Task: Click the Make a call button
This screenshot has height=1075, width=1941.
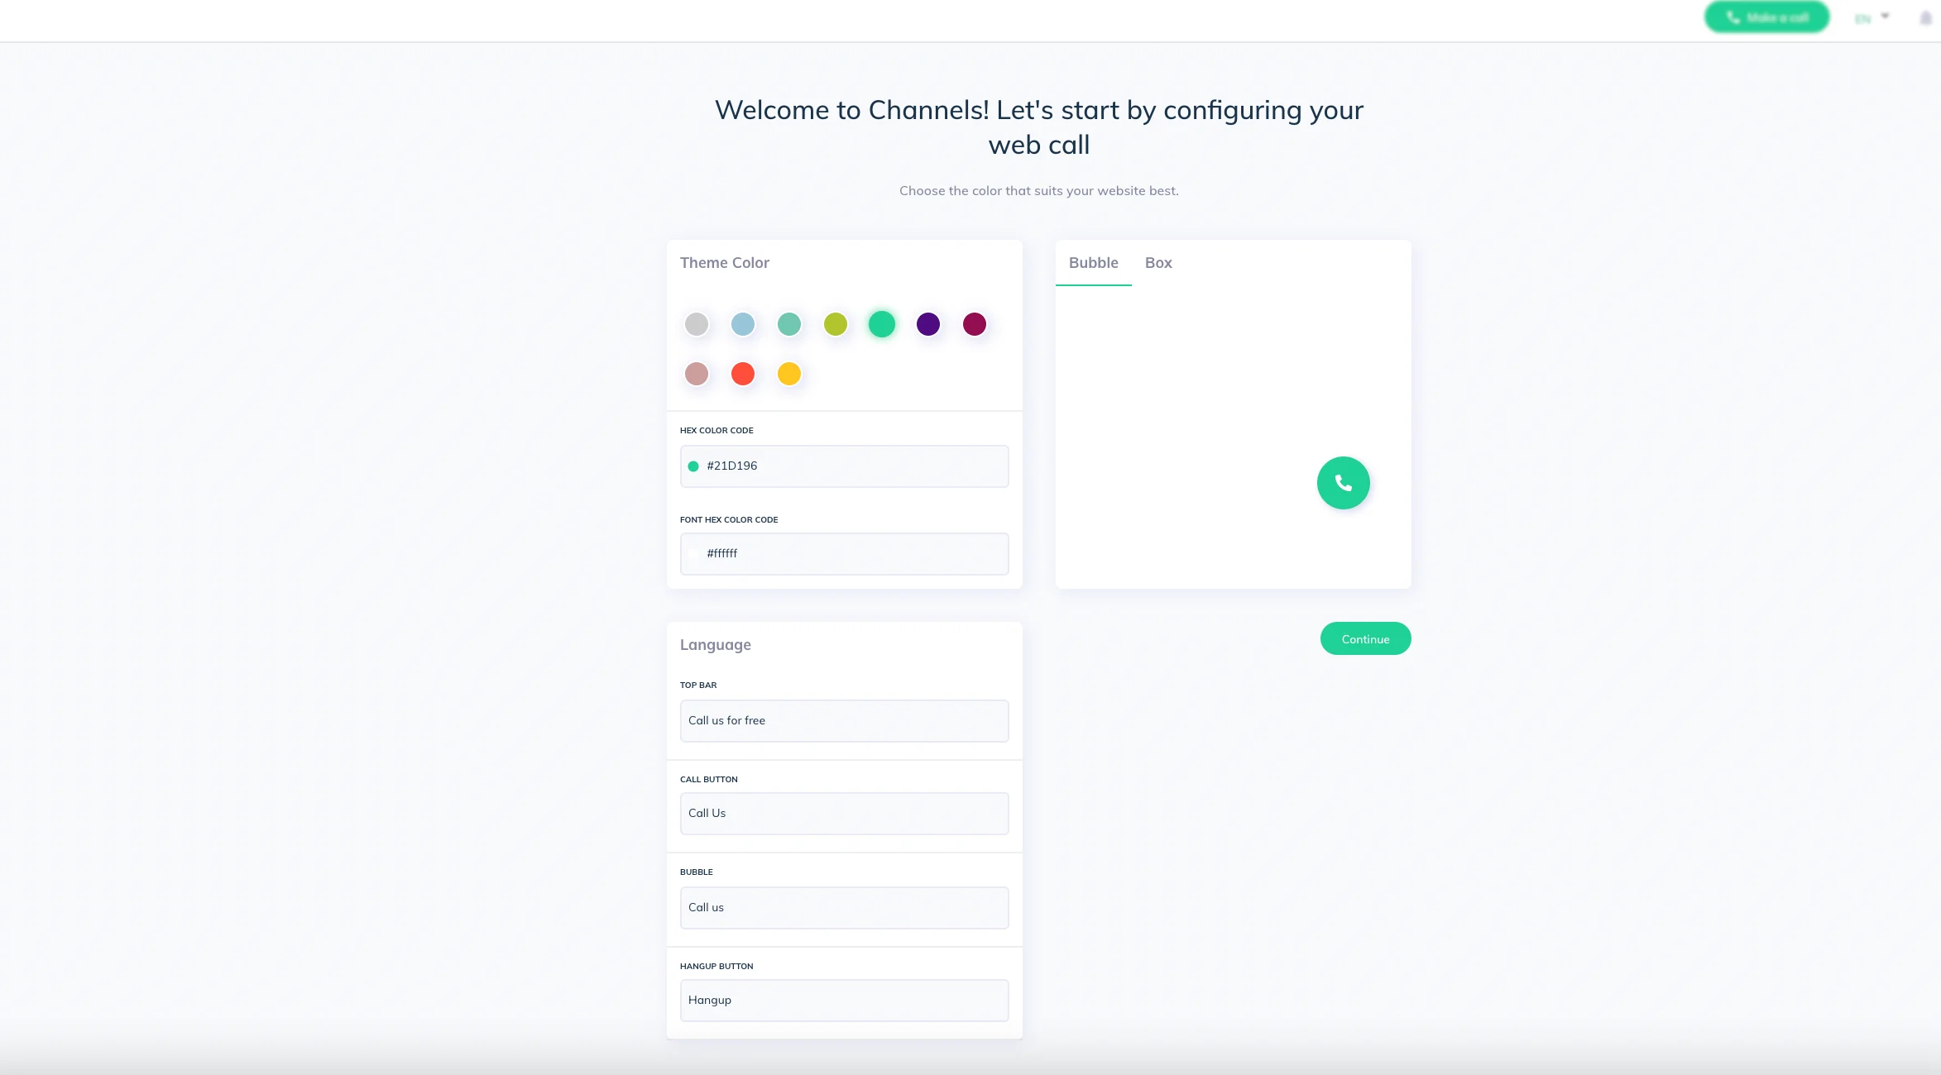Action: tap(1766, 17)
